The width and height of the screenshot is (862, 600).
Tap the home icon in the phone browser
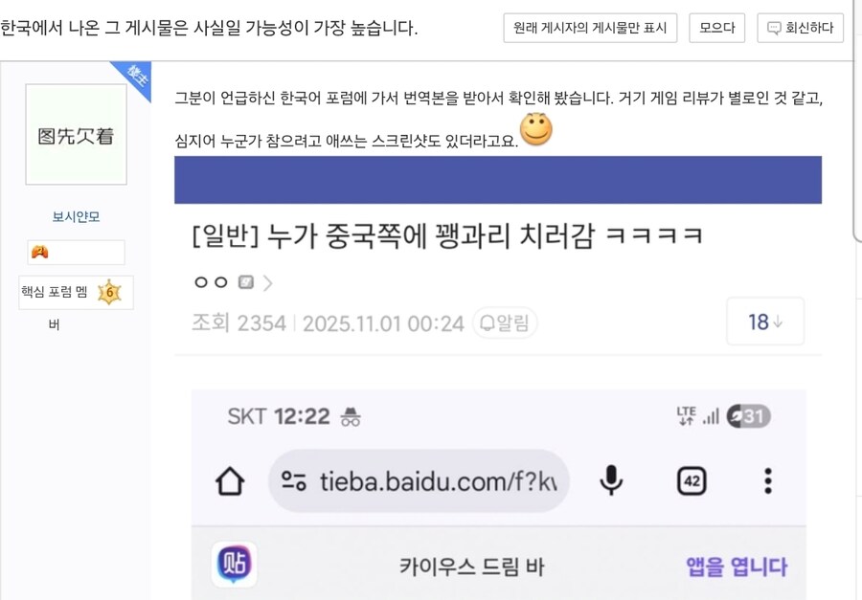coord(230,480)
